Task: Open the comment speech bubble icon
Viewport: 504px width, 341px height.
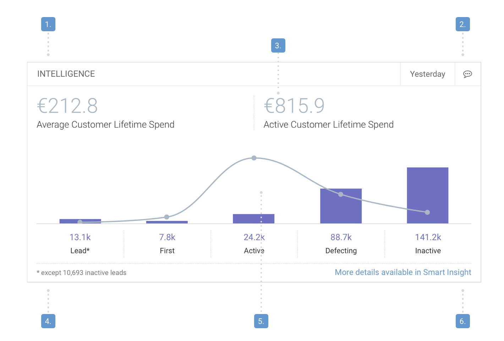Action: 467,74
